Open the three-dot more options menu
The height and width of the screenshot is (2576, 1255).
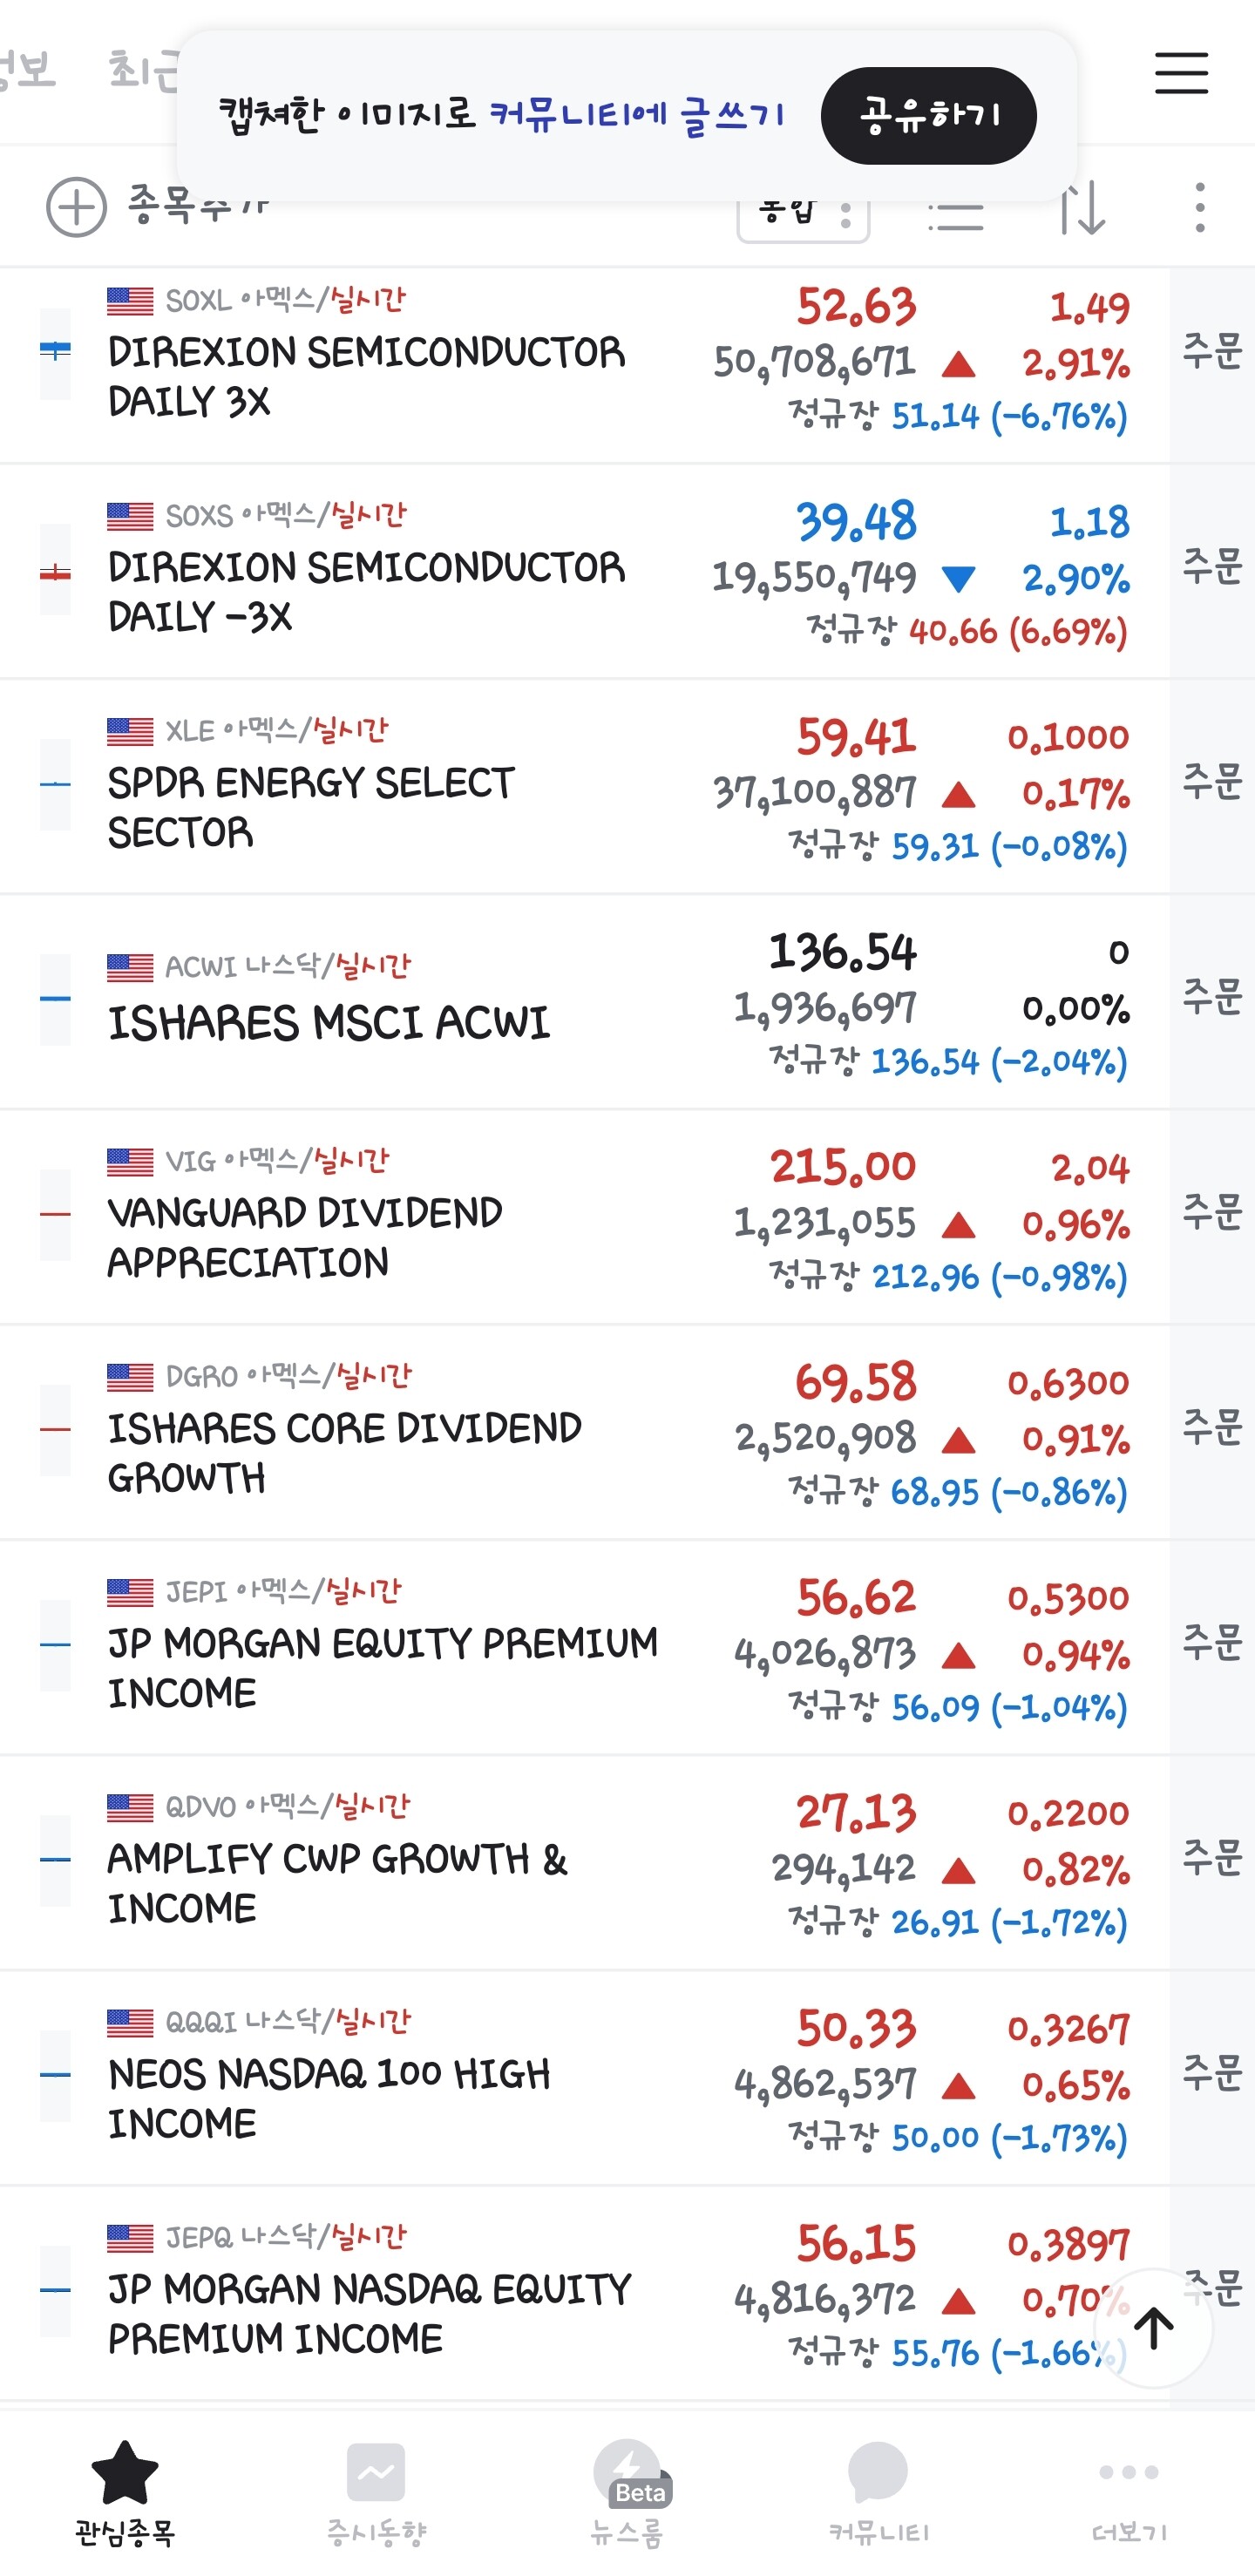(x=1199, y=208)
